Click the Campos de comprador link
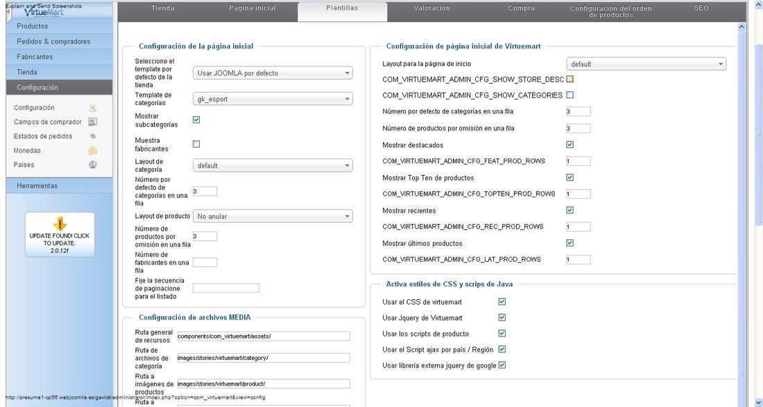 coord(47,122)
